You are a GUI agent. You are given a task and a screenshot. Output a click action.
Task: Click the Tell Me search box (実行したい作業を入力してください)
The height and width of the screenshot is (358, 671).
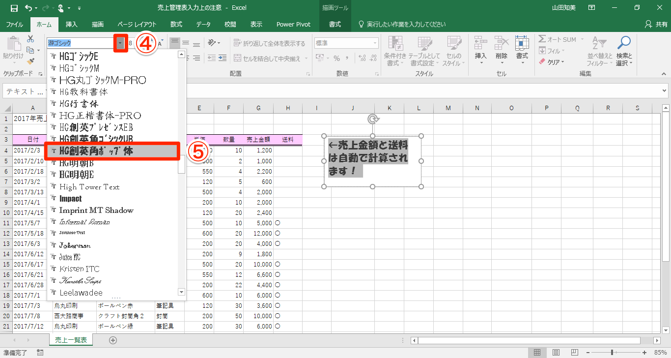(402, 24)
